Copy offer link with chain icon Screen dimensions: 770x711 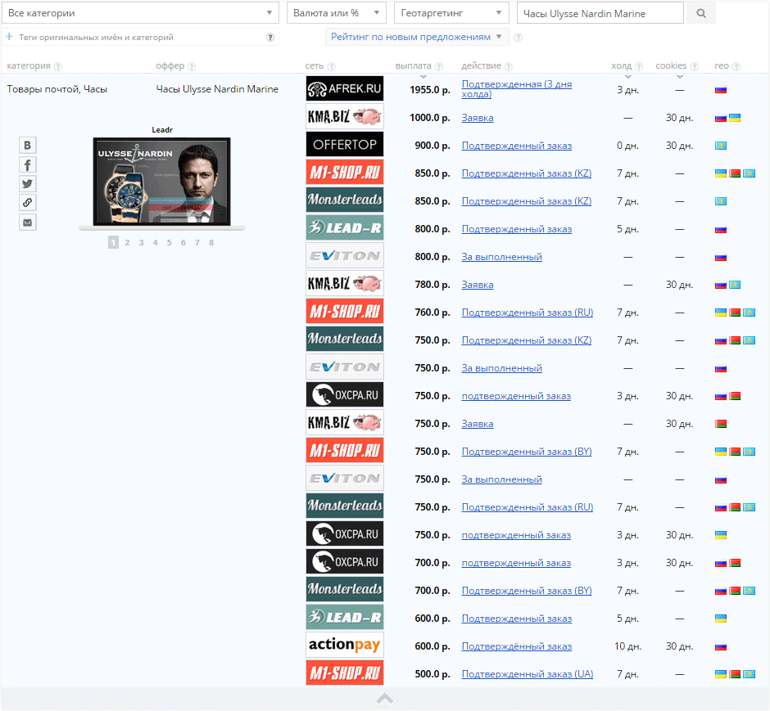pos(28,202)
